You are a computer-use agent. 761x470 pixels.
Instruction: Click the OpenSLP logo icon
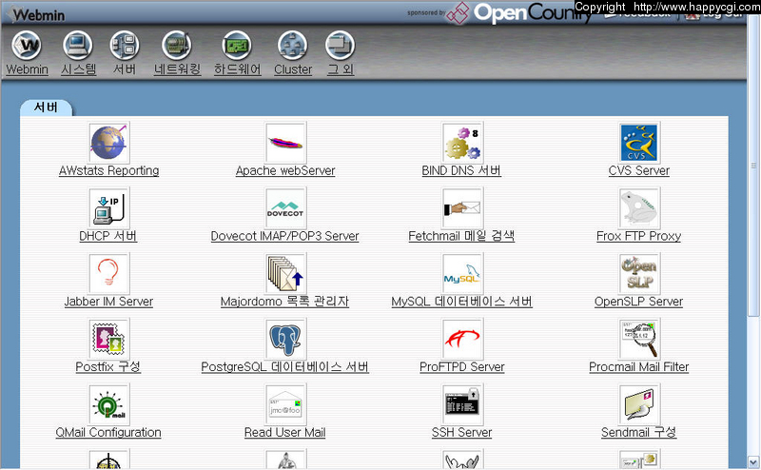[x=639, y=273]
